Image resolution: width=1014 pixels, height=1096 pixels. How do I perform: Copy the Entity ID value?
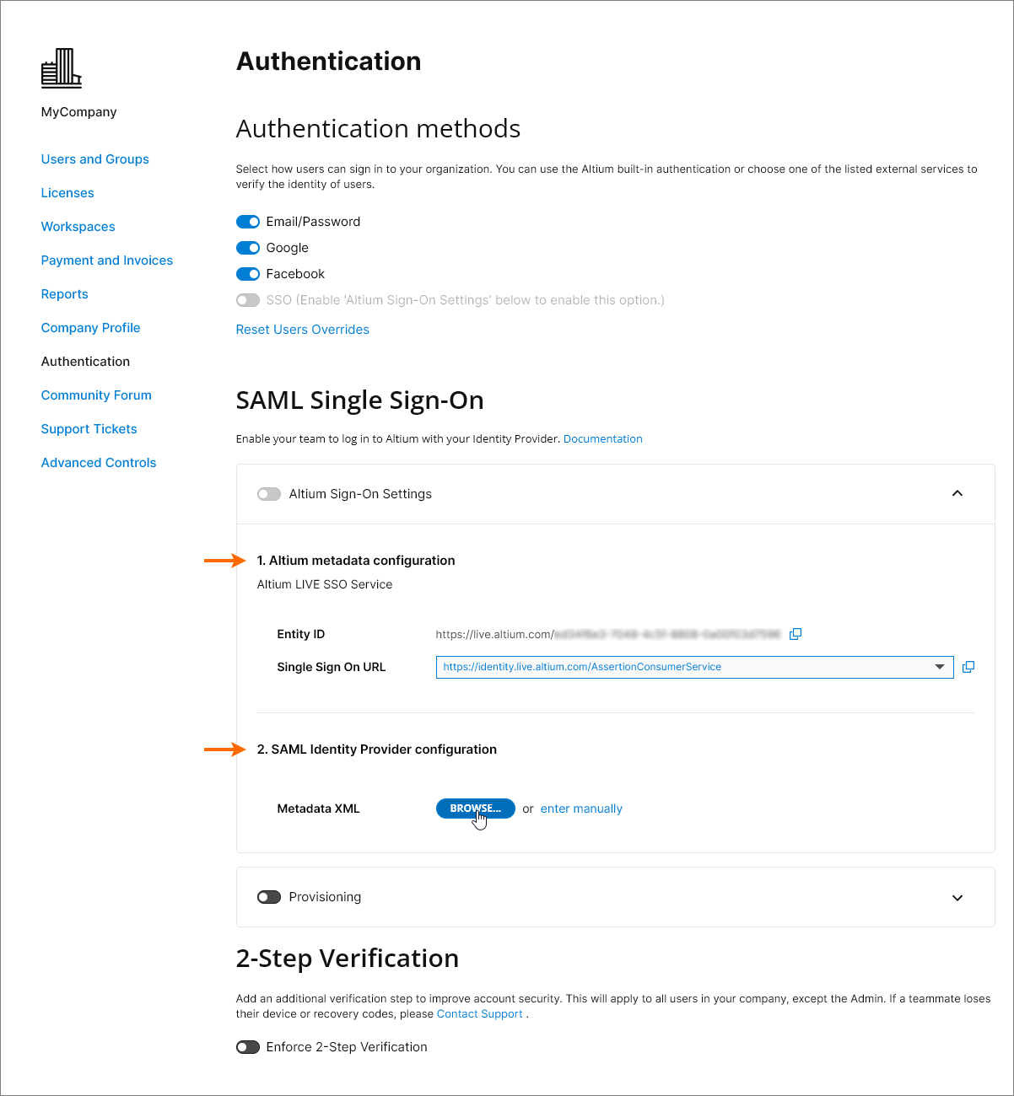coord(795,634)
